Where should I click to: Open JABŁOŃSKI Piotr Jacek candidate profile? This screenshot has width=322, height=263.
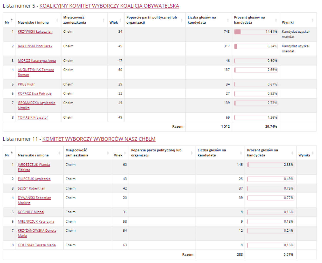point(35,46)
